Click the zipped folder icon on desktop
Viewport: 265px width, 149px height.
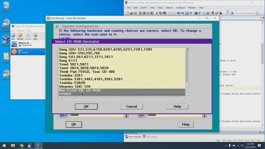[6, 58]
